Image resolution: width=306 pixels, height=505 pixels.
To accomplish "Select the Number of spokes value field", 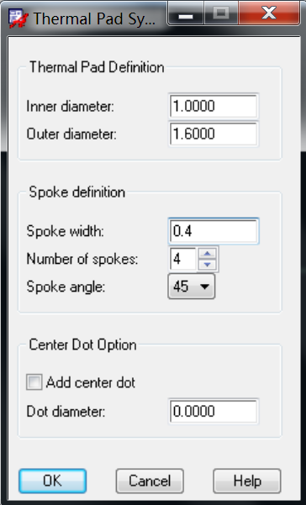I will tap(183, 259).
